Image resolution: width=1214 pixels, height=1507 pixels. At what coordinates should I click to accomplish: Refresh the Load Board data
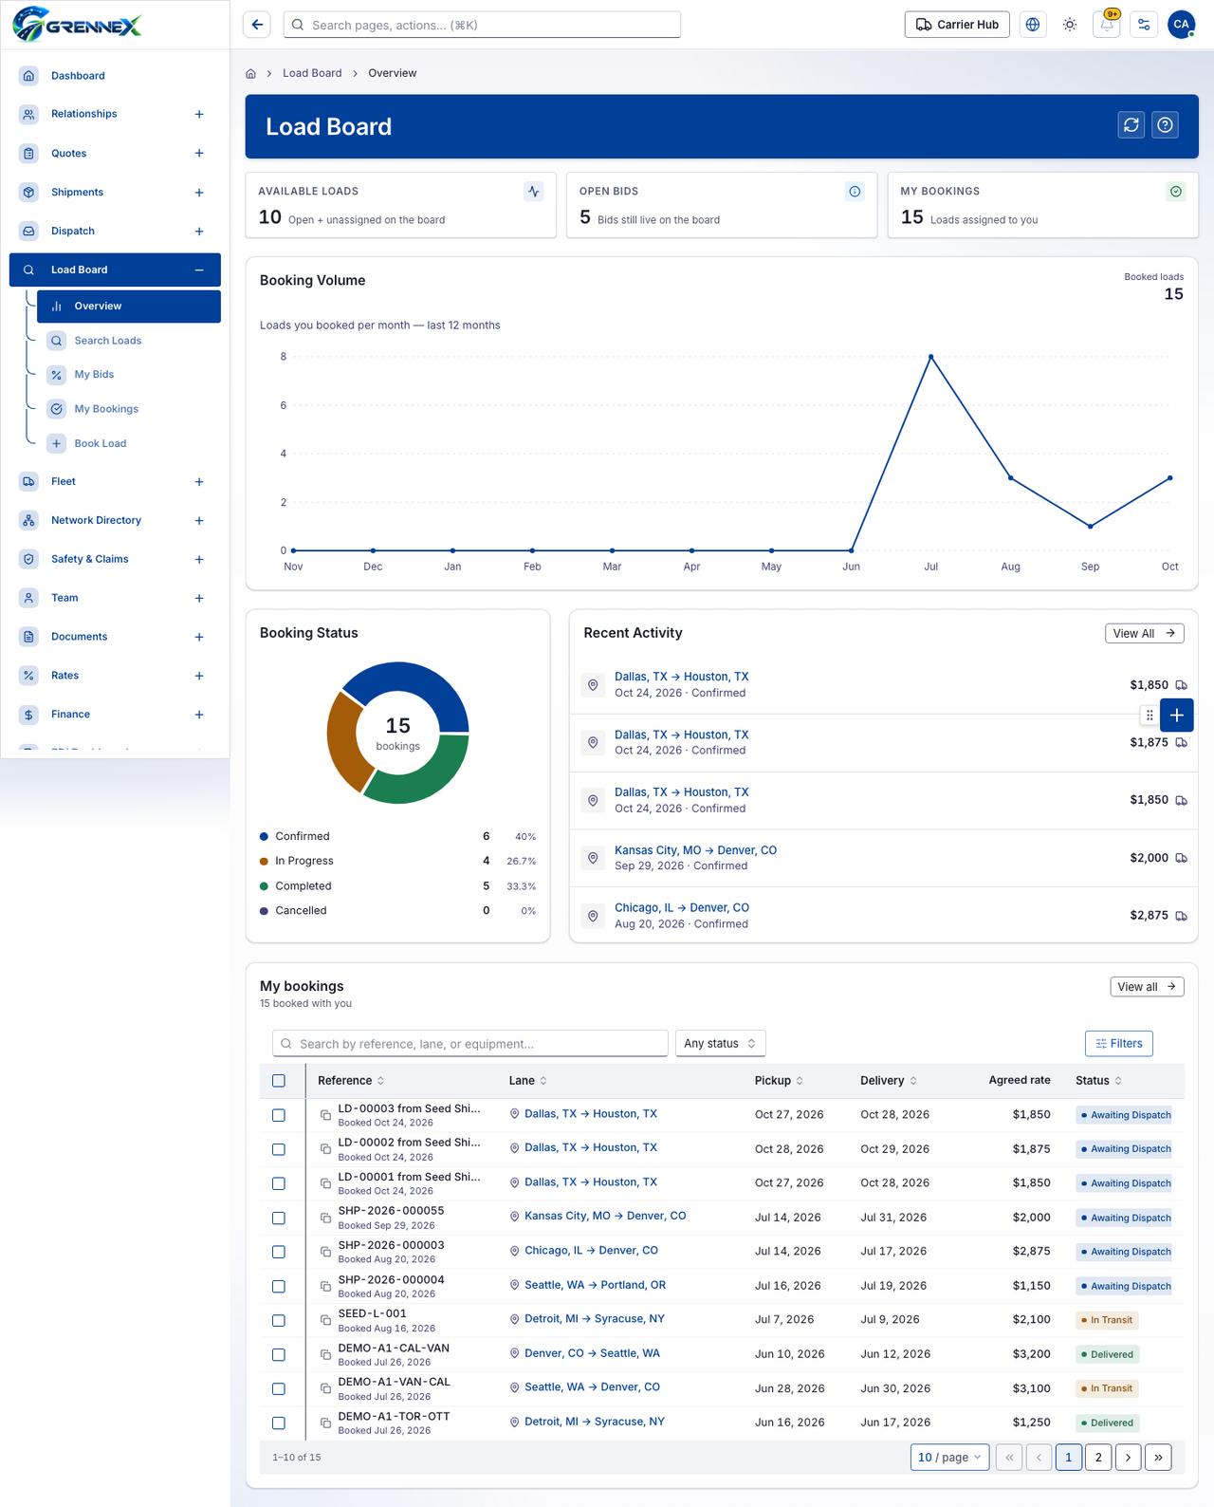click(x=1131, y=124)
